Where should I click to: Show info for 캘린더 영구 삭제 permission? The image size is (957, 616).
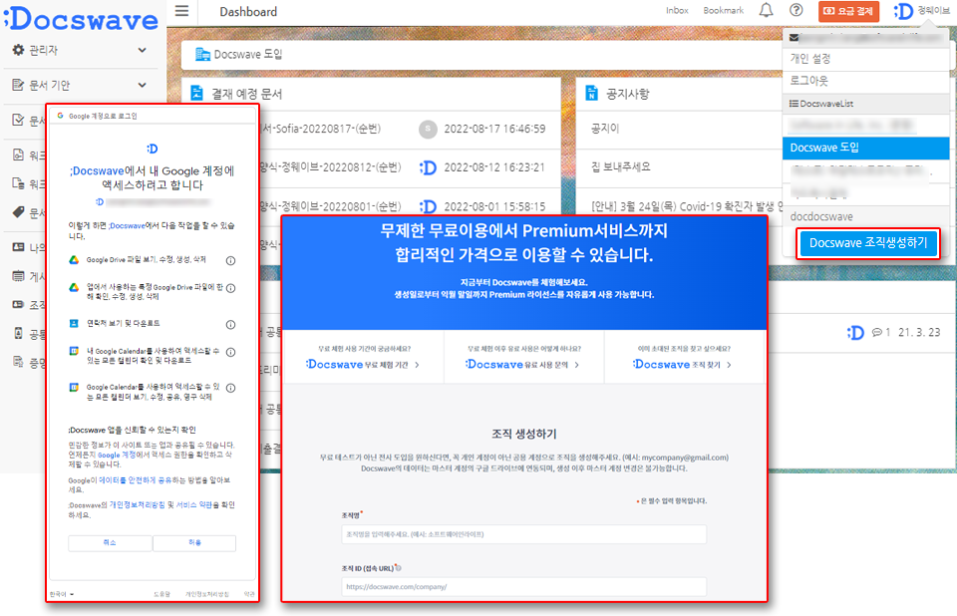click(x=230, y=389)
